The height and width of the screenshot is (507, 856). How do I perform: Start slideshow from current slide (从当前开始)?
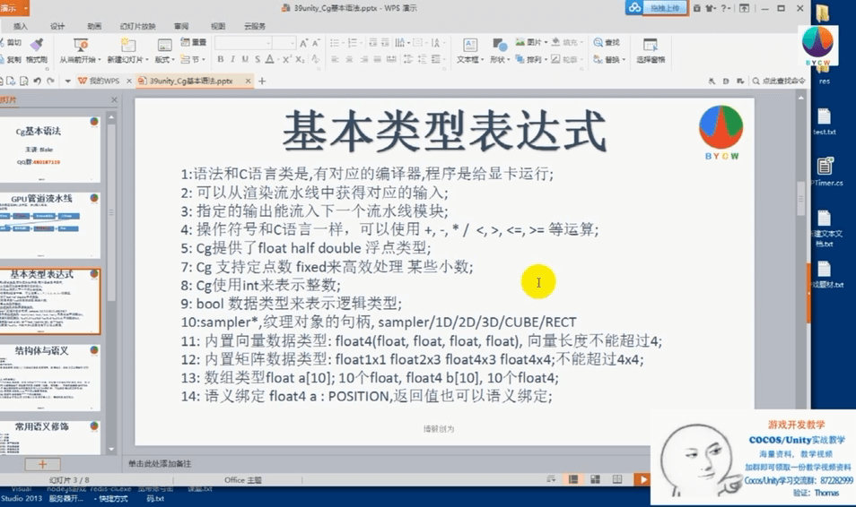80,51
